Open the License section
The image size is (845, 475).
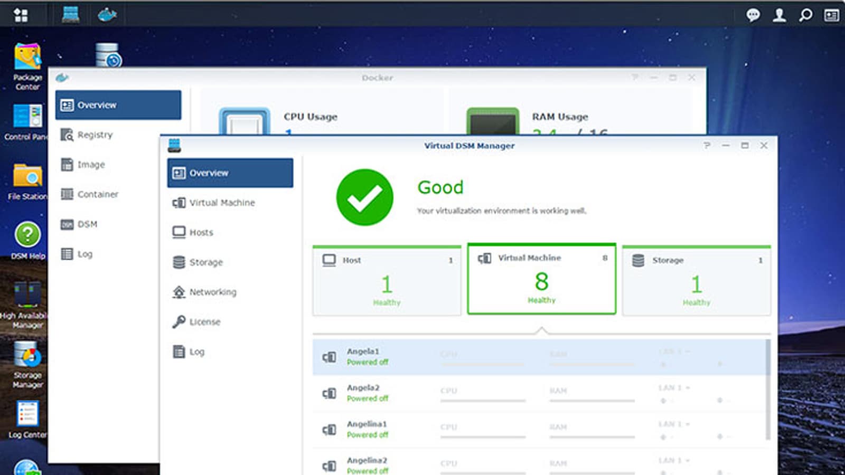click(230, 322)
